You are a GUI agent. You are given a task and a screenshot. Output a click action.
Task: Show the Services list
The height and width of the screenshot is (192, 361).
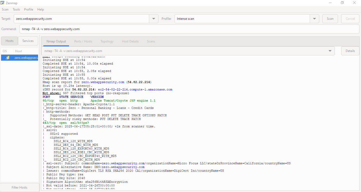pyautogui.click(x=28, y=41)
